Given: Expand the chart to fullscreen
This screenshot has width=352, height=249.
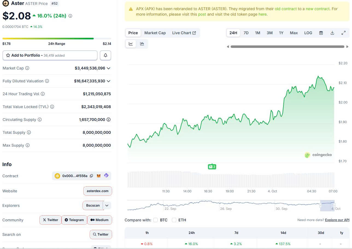Looking at the screenshot, I should (x=344, y=33).
